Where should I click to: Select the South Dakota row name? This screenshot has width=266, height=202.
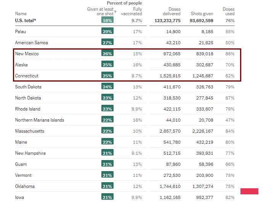28,87
